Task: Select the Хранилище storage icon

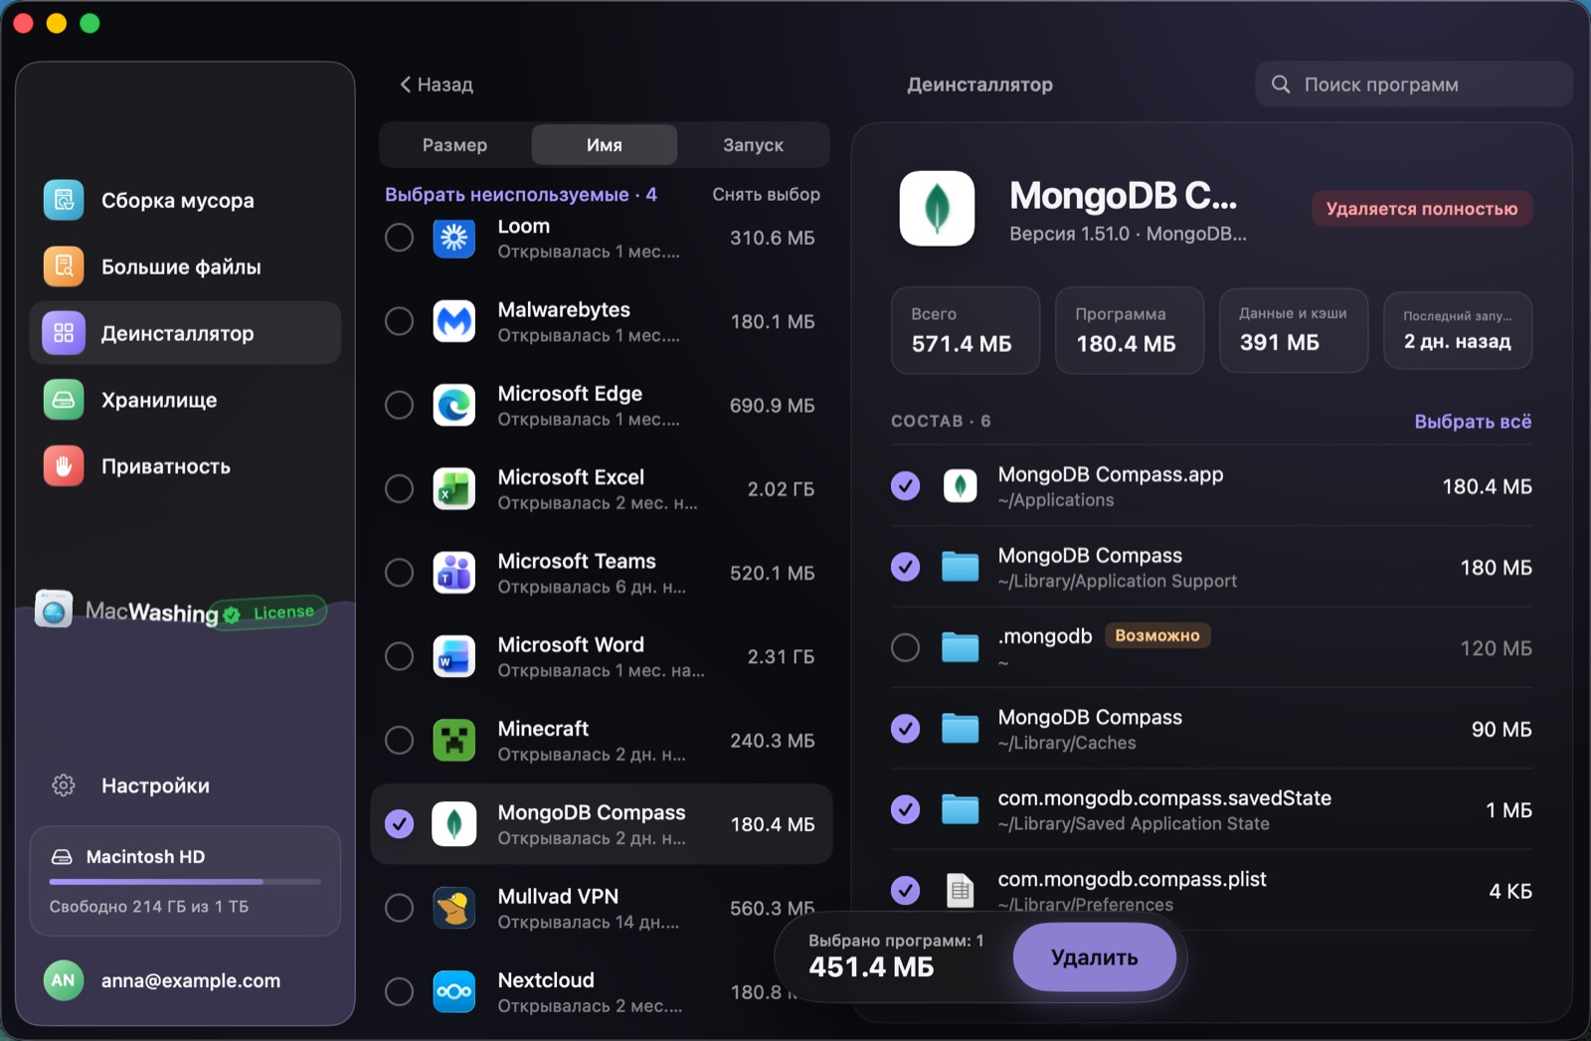Action: click(64, 400)
